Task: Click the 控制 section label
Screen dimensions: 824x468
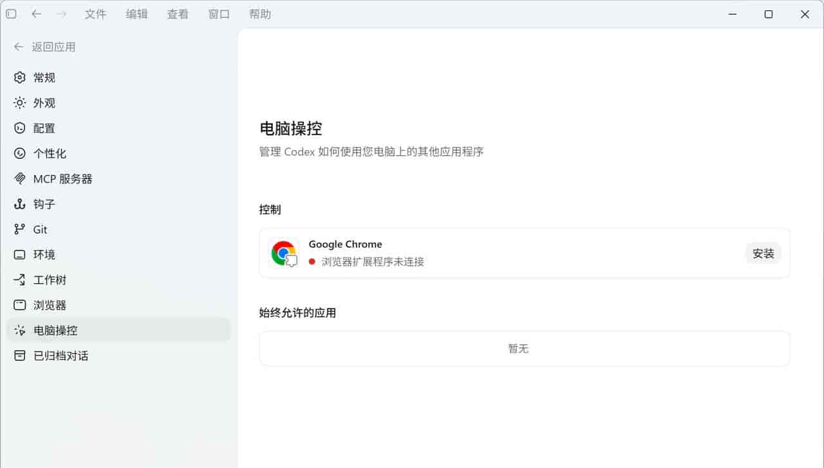Action: pyautogui.click(x=270, y=209)
